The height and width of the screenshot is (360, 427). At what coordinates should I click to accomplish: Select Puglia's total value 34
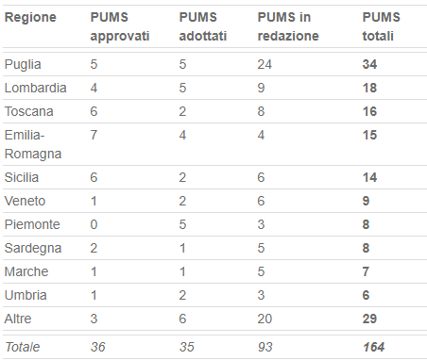(369, 64)
